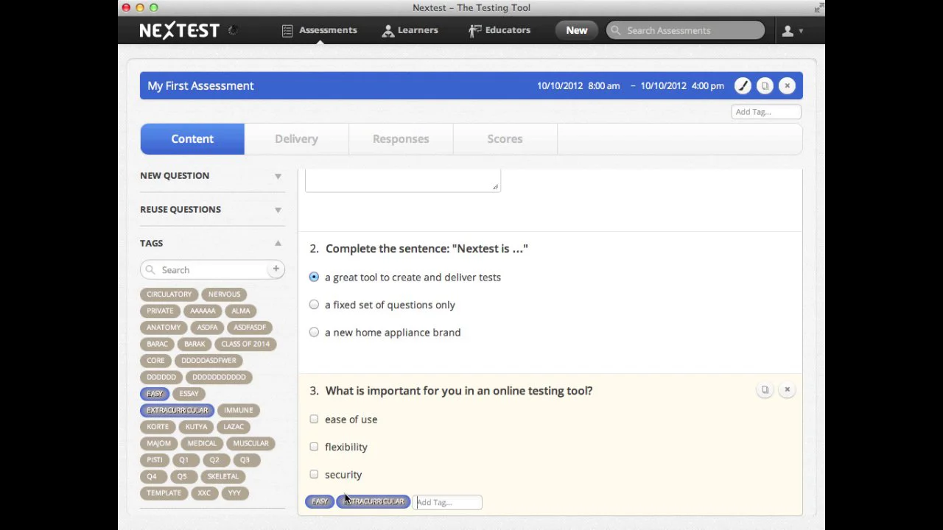The image size is (943, 530).
Task: Select 'a great tool to create and deliver tests'
Action: (314, 277)
